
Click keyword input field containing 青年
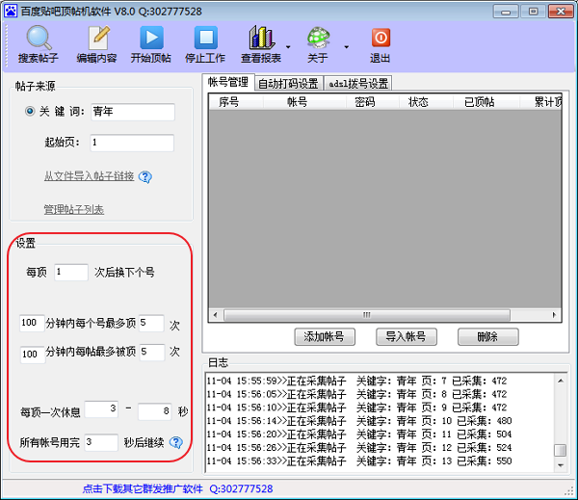pos(133,112)
